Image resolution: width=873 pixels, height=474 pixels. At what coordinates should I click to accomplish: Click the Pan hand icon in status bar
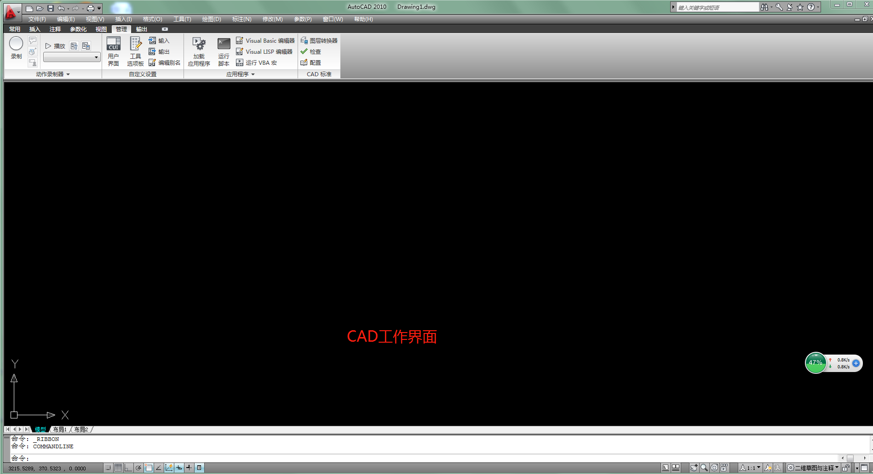coord(694,468)
